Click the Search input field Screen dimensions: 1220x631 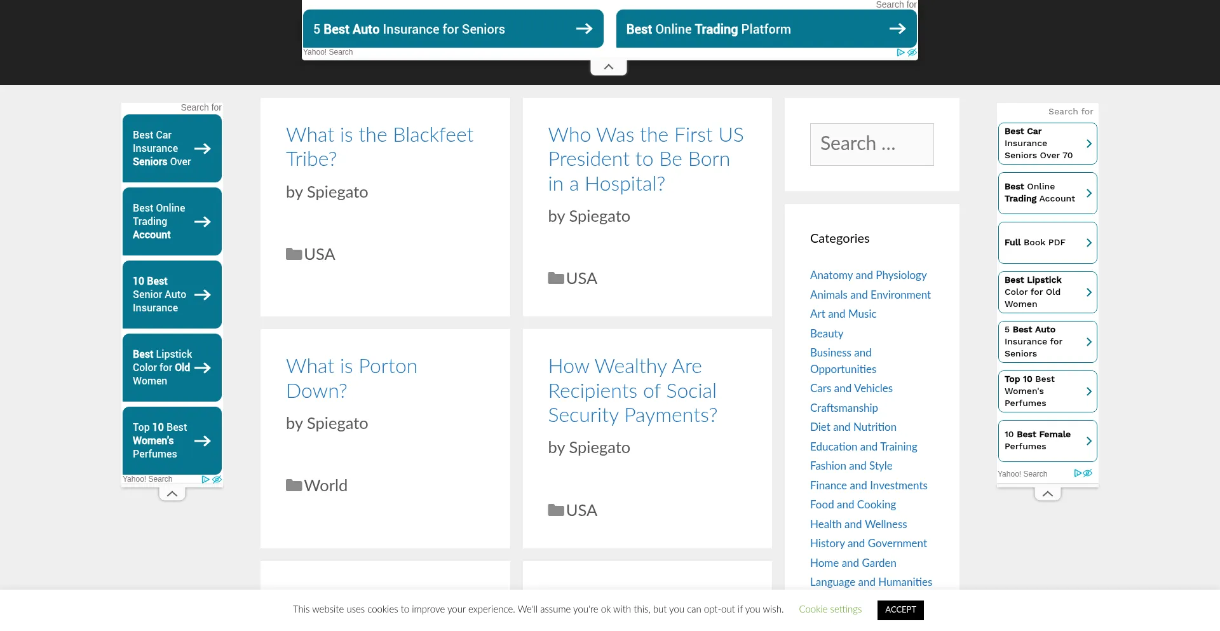point(872,144)
